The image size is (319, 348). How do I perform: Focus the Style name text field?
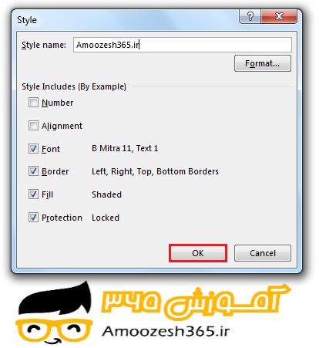click(x=183, y=45)
